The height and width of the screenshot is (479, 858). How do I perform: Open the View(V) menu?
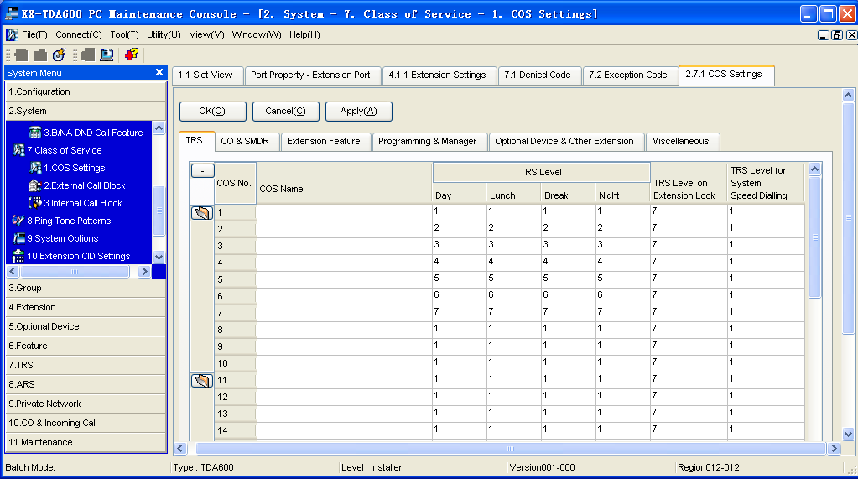(206, 34)
